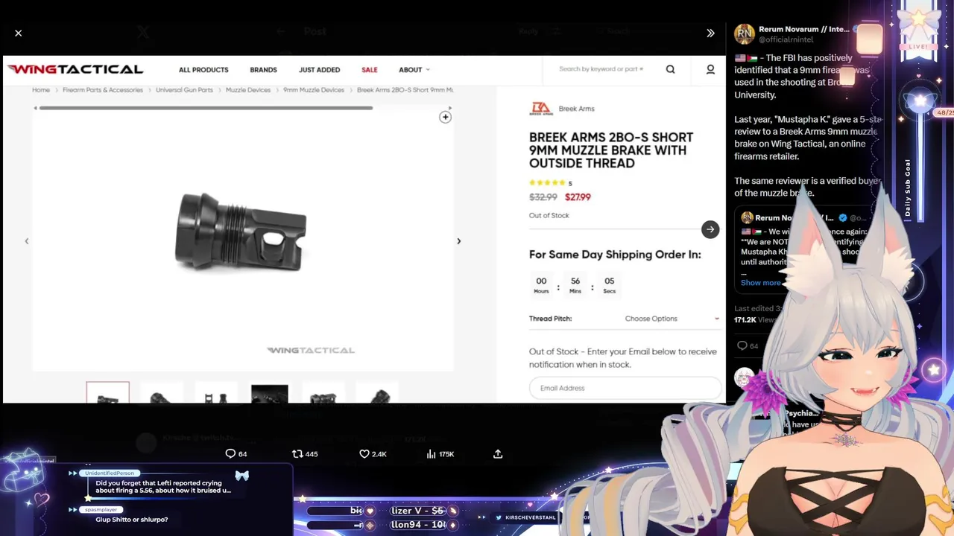Close the image viewer with the X icon
Screen dimensions: 954x536
19,33
